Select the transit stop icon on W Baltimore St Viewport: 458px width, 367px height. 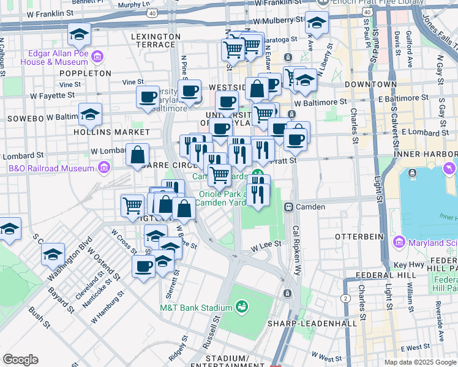pyautogui.click(x=291, y=114)
